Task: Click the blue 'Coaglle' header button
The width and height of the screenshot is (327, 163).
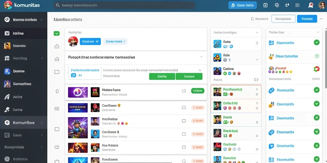Action: (307, 19)
